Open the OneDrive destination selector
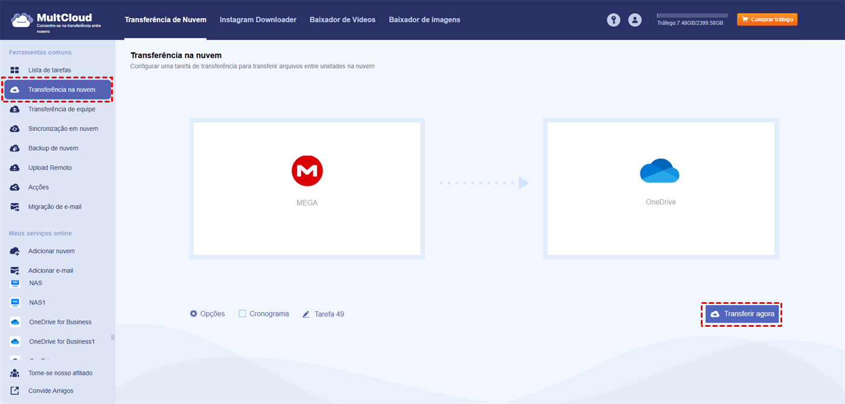Viewport: 845px width, 404px height. click(x=660, y=188)
